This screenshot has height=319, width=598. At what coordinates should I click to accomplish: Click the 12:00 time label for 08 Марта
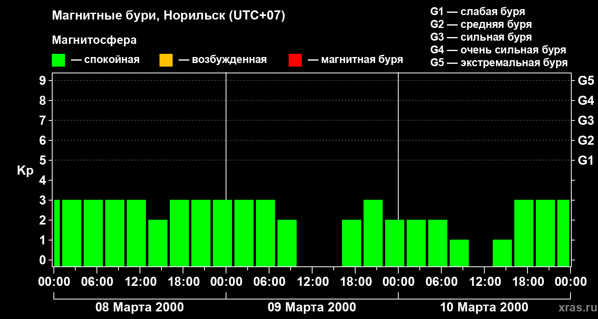click(140, 282)
